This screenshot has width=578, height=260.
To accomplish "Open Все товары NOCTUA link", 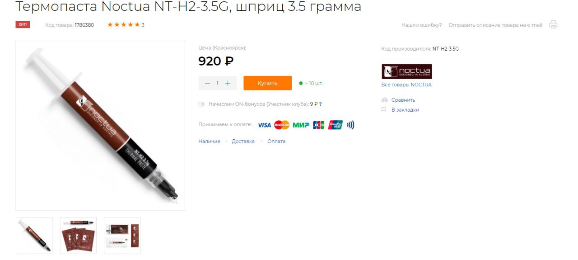I will [406, 85].
